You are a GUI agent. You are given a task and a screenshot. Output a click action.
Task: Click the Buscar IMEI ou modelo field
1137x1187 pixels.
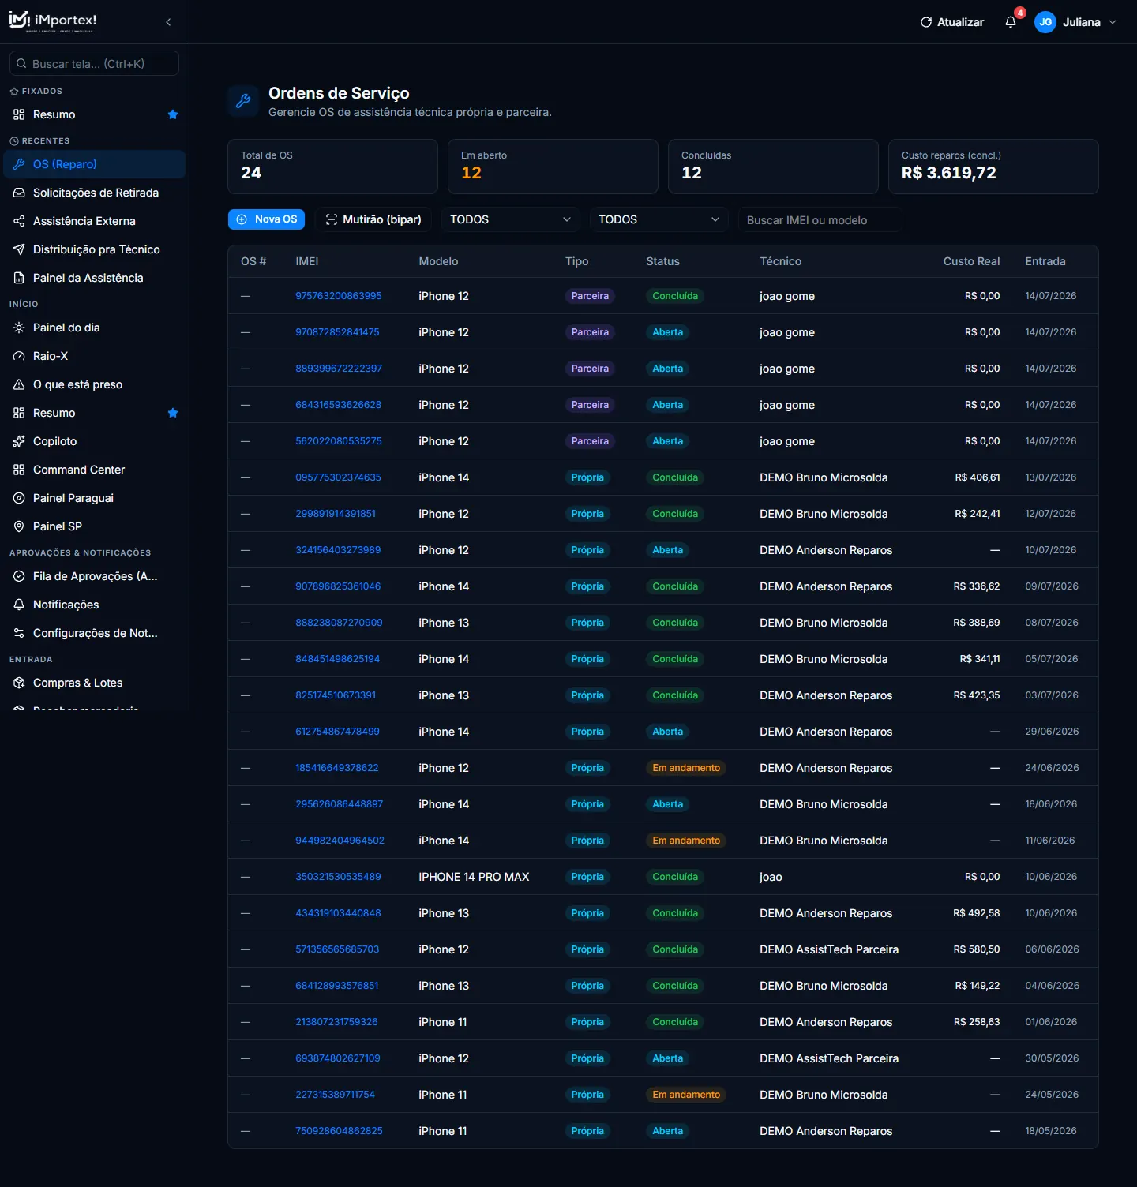(x=820, y=219)
